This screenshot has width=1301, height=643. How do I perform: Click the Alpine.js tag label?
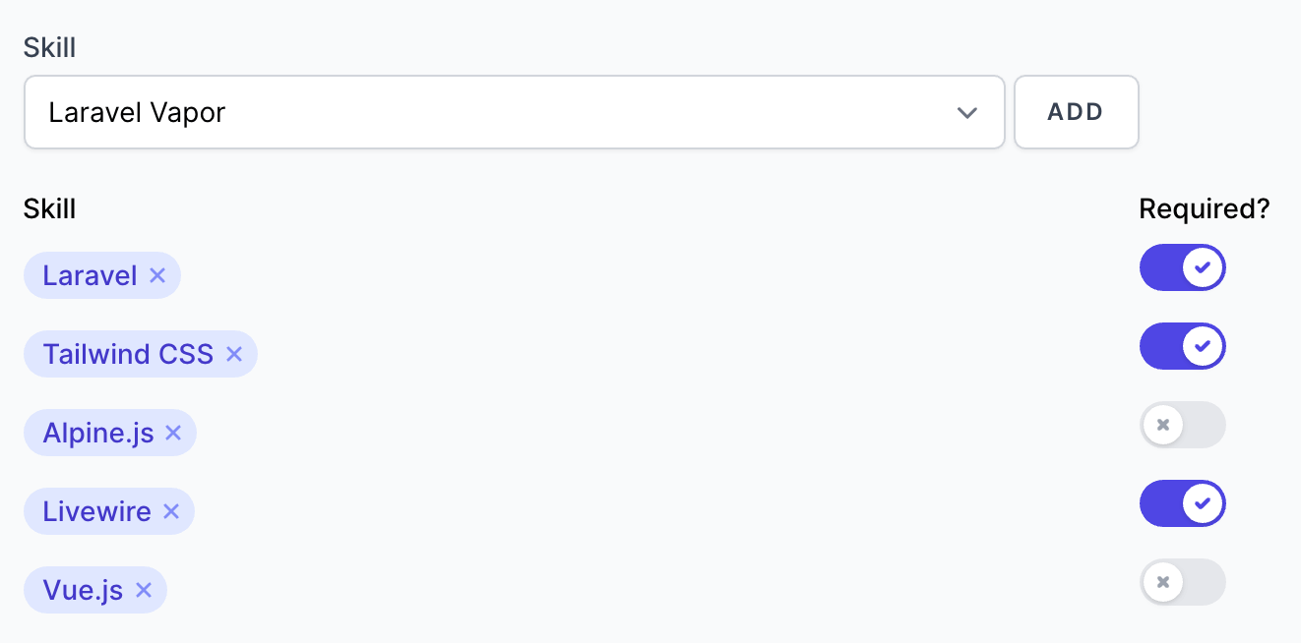click(x=98, y=433)
